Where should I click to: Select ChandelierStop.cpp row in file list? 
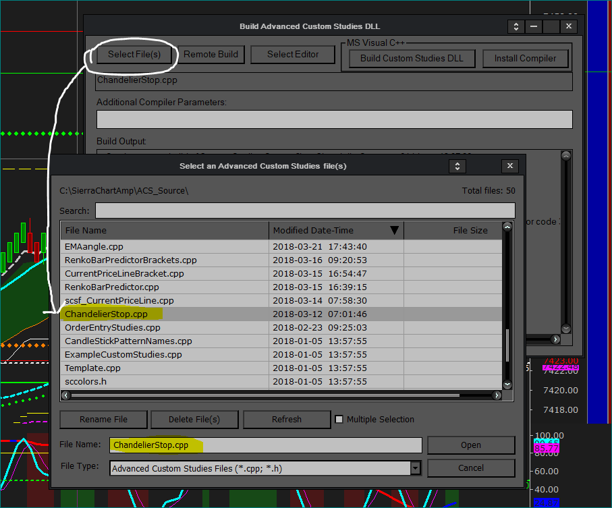click(x=281, y=314)
